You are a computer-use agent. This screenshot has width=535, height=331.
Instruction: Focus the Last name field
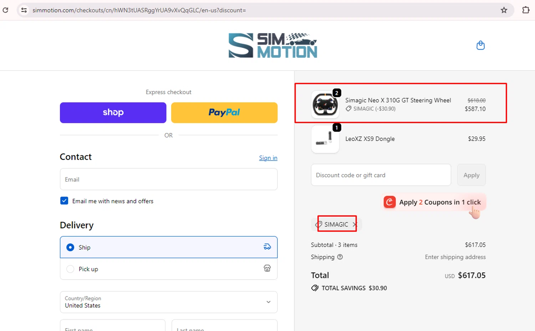click(225, 325)
